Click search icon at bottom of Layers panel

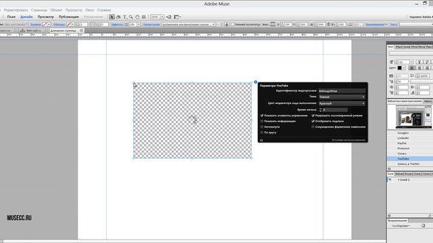coord(430,215)
